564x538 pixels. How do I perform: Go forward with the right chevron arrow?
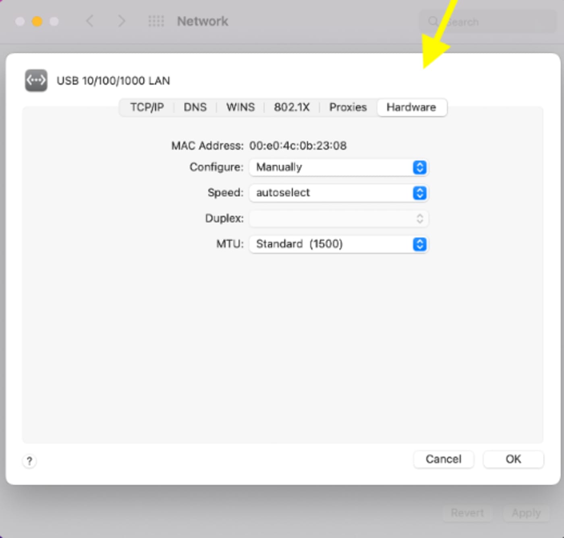click(121, 21)
